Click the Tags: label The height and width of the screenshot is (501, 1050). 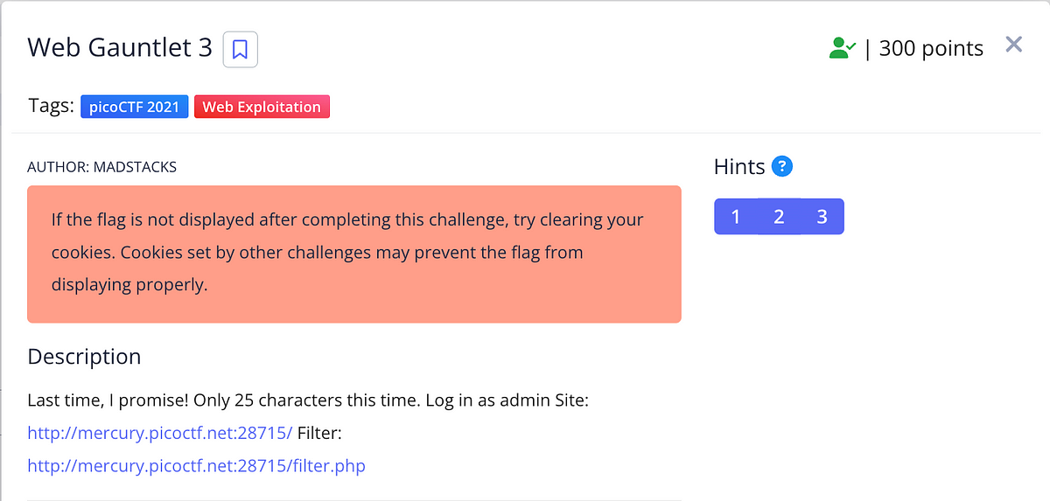[51, 107]
